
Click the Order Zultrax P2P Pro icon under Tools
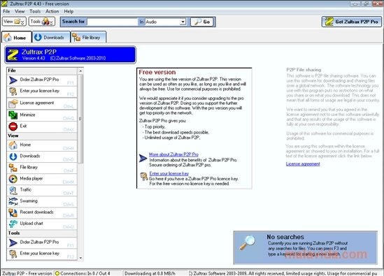[x=13, y=242]
